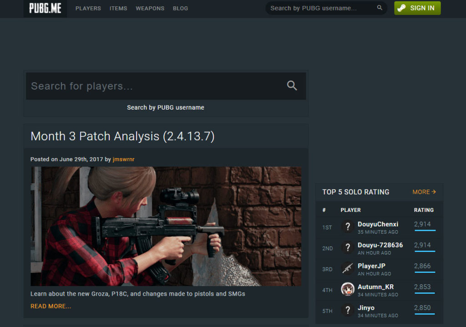Click the PUBG.ME logo
This screenshot has height=327, width=466.
coord(45,8)
